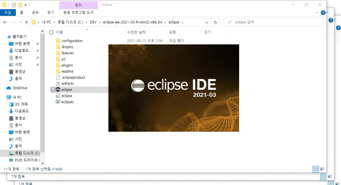Open the 공유 ribbon tab

coord(35,12)
